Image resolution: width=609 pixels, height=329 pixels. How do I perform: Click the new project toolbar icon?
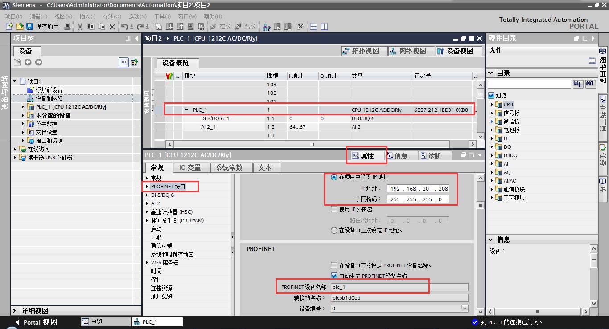point(9,27)
